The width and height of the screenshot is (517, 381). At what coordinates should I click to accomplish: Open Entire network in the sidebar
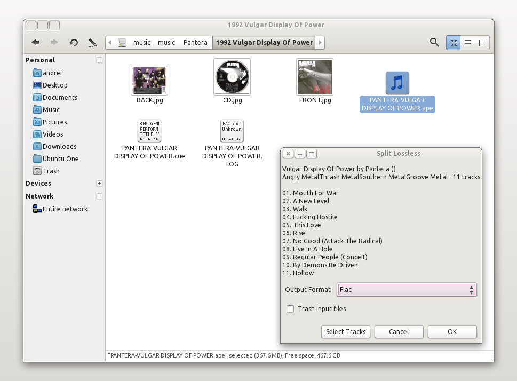[x=60, y=209]
